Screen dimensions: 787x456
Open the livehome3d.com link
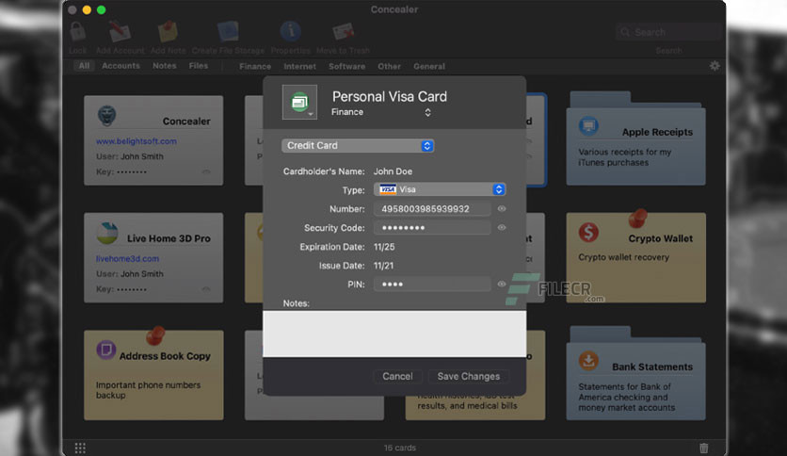pos(127,259)
